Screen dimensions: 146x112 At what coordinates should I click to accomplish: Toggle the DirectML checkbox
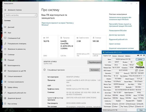click(138, 104)
